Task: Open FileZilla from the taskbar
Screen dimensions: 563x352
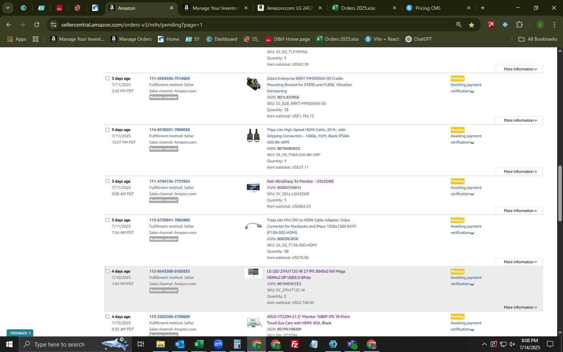Action: pyautogui.click(x=295, y=344)
